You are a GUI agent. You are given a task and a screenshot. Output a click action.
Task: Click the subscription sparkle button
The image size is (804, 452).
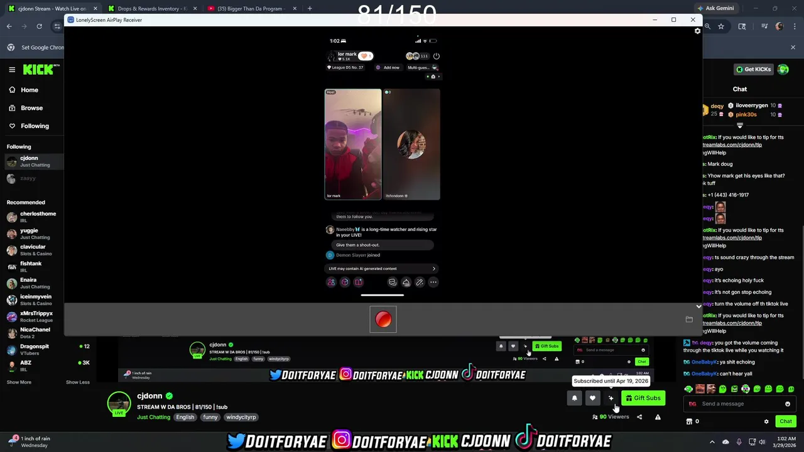pyautogui.click(x=611, y=398)
